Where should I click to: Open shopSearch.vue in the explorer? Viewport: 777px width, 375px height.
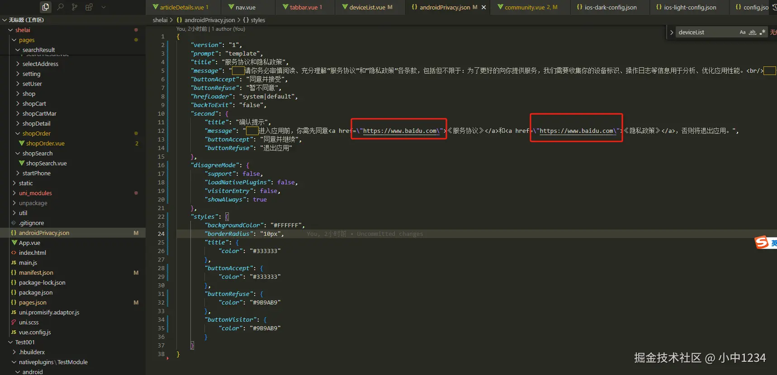coord(46,163)
